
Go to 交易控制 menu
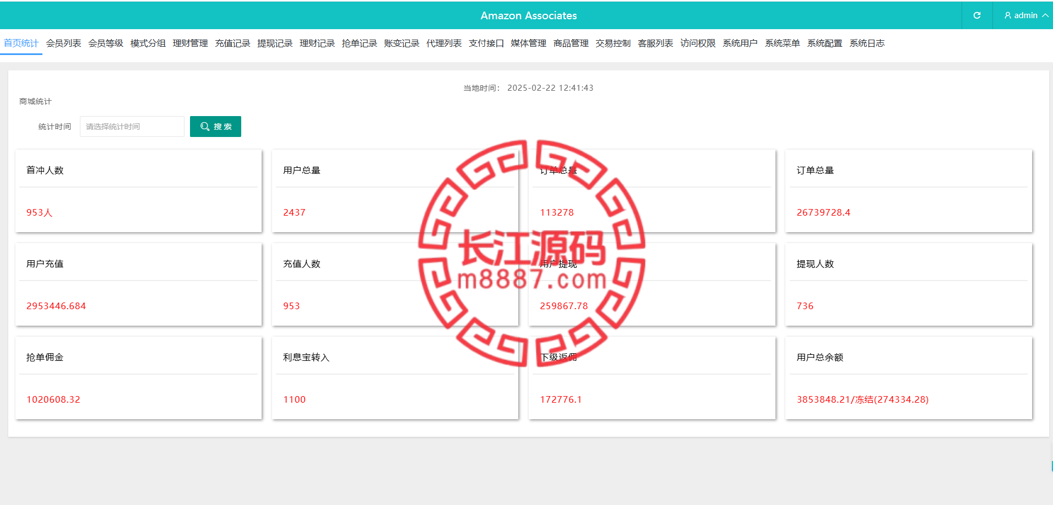(x=613, y=43)
